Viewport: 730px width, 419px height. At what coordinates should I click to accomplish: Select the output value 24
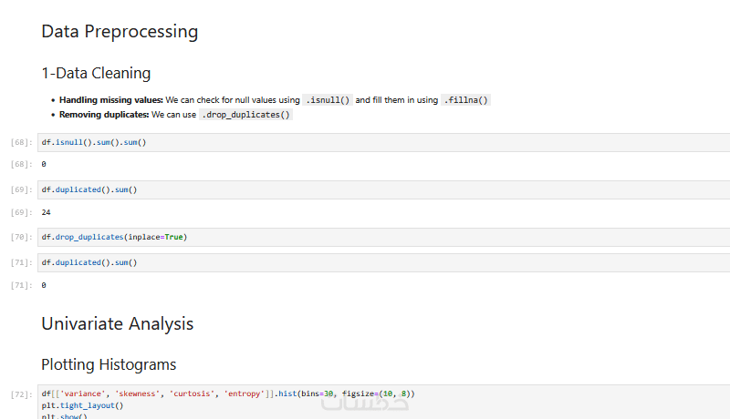[x=46, y=212]
